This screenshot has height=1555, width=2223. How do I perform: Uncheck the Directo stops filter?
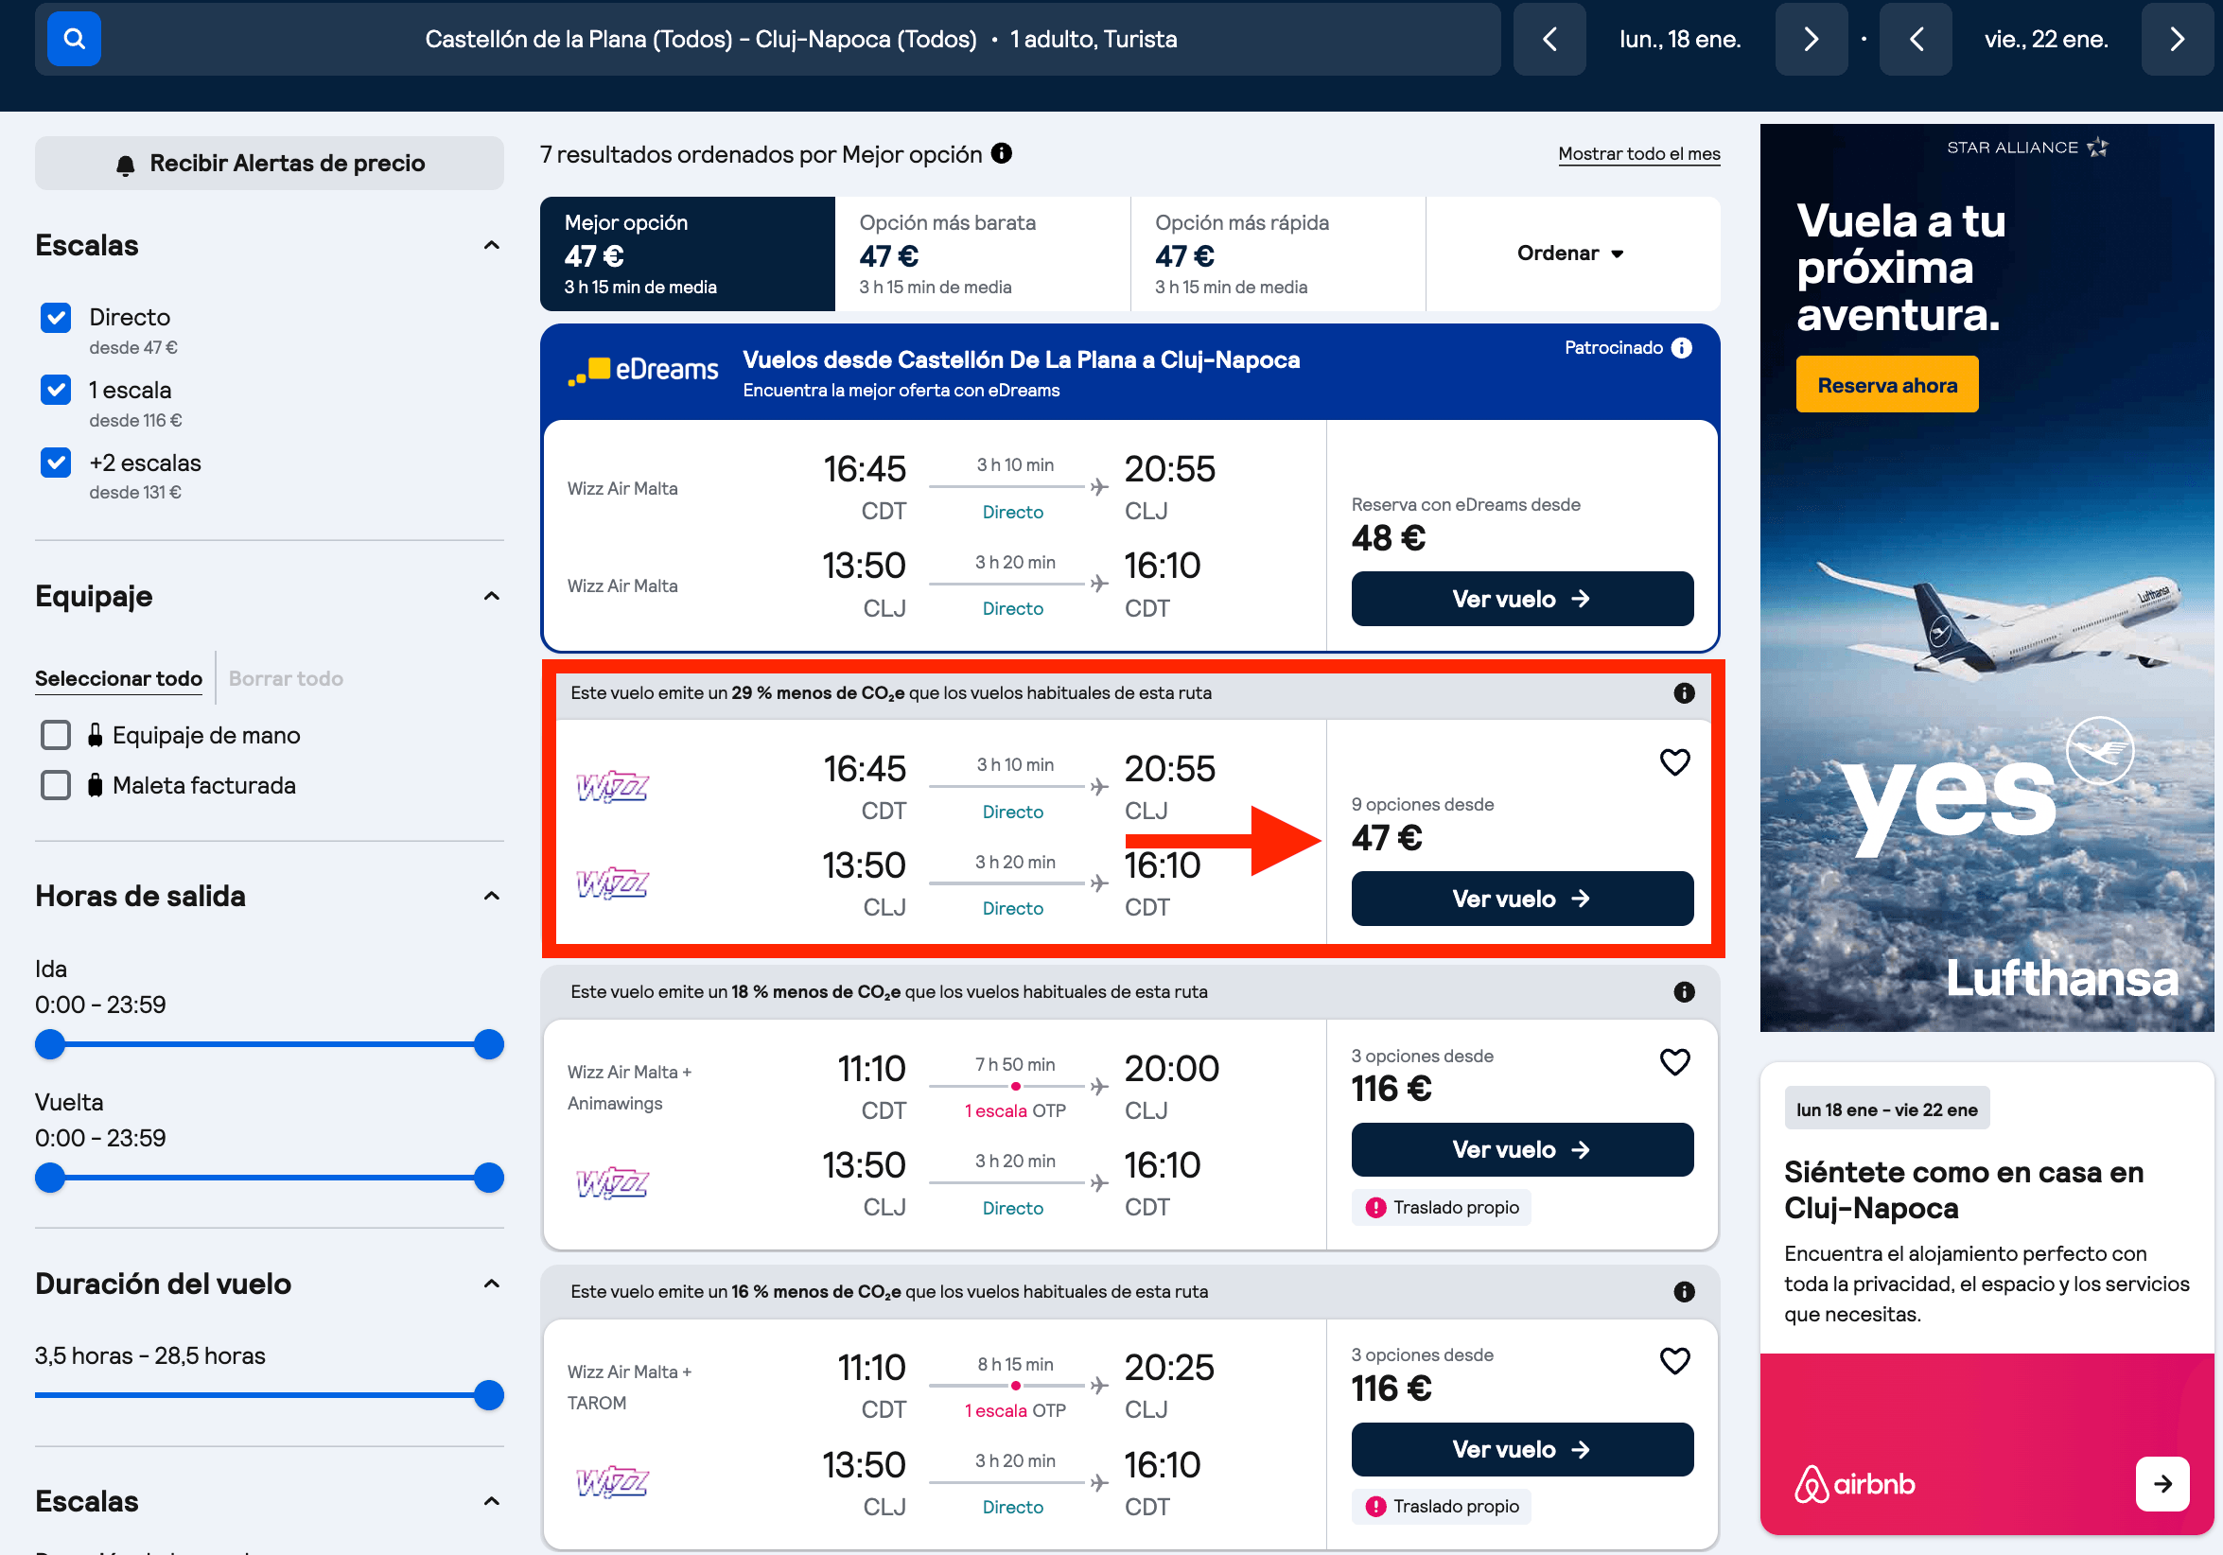coord(56,318)
